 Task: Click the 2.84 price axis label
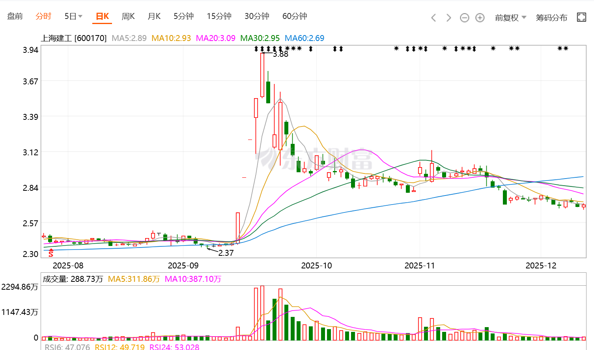tap(30, 188)
